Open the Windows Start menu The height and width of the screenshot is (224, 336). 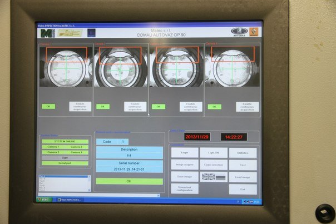(x=44, y=200)
